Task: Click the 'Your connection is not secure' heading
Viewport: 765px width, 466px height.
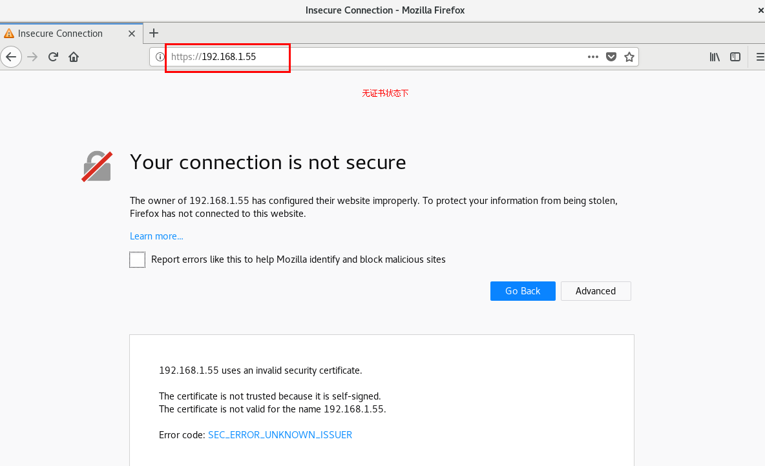Action: click(x=268, y=162)
